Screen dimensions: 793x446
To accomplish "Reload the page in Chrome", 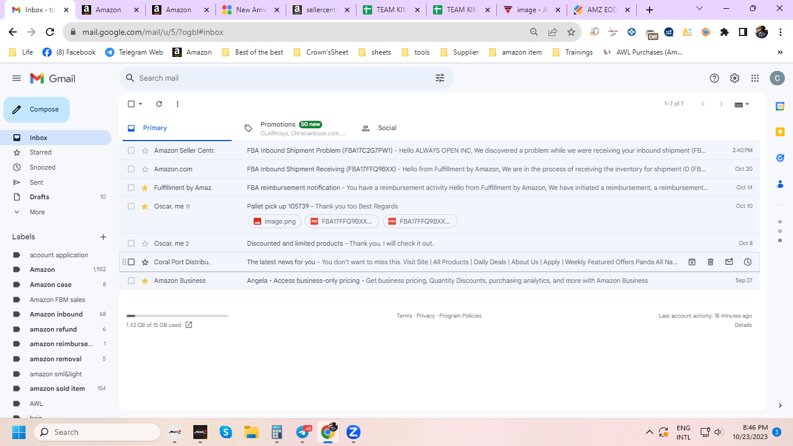I will [x=50, y=33].
